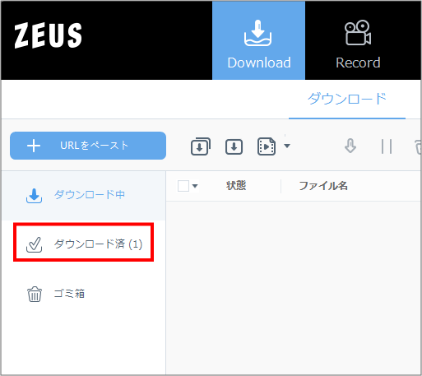Open the ダウンロード中 sidebar item
Viewport: 422px width, 376px height.
[84, 195]
